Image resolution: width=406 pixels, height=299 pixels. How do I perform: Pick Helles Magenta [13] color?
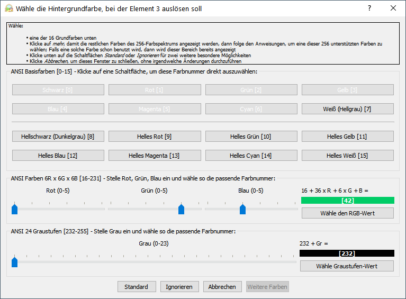pyautogui.click(x=155, y=156)
